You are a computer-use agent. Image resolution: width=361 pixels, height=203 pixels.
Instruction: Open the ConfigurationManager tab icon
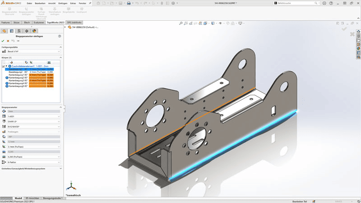[x=19, y=31]
